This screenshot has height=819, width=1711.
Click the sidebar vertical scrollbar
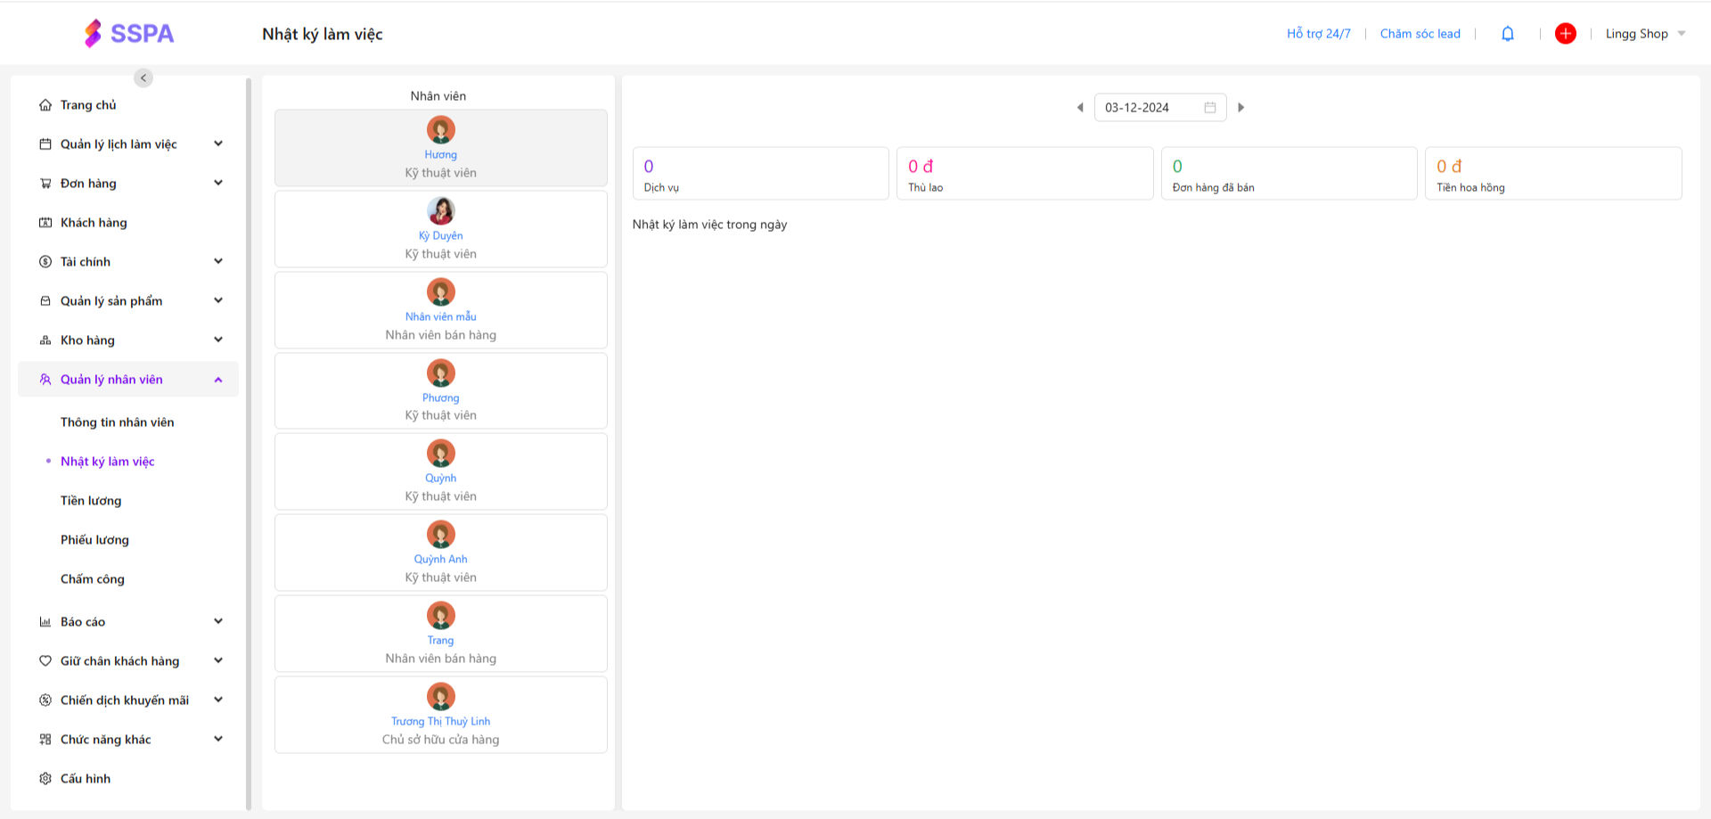[249, 444]
